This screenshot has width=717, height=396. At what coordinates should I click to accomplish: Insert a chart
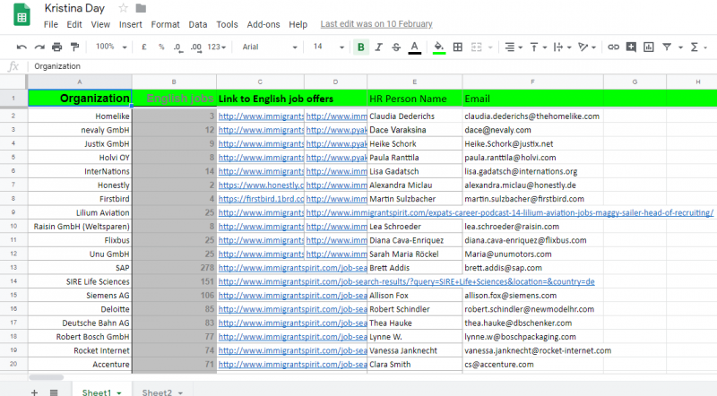(x=648, y=47)
